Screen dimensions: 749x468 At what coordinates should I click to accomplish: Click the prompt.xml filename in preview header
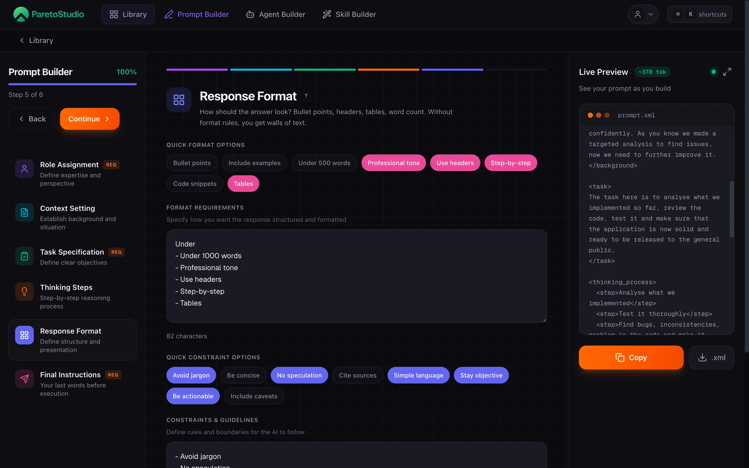(x=636, y=115)
